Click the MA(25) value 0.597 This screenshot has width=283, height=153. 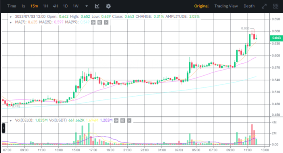tap(59, 22)
